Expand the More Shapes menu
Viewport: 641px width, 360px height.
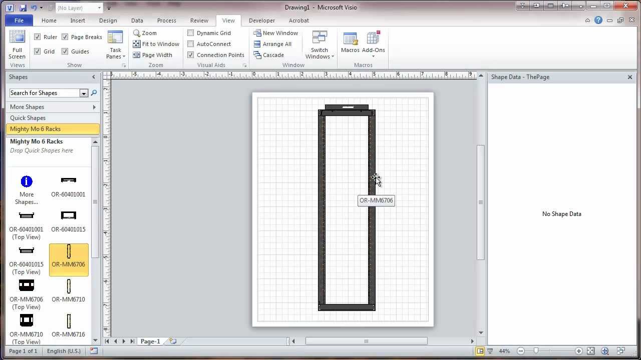[53, 107]
